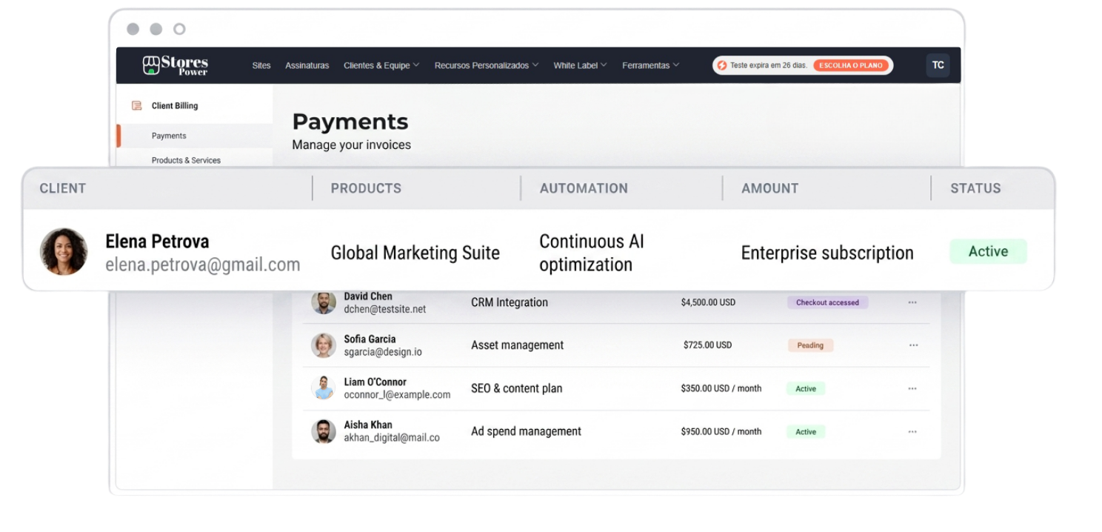Click Elena Petrova's Active status badge

(989, 251)
